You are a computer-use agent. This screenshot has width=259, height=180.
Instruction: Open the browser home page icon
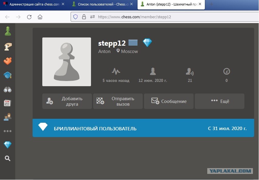[x=40, y=17]
